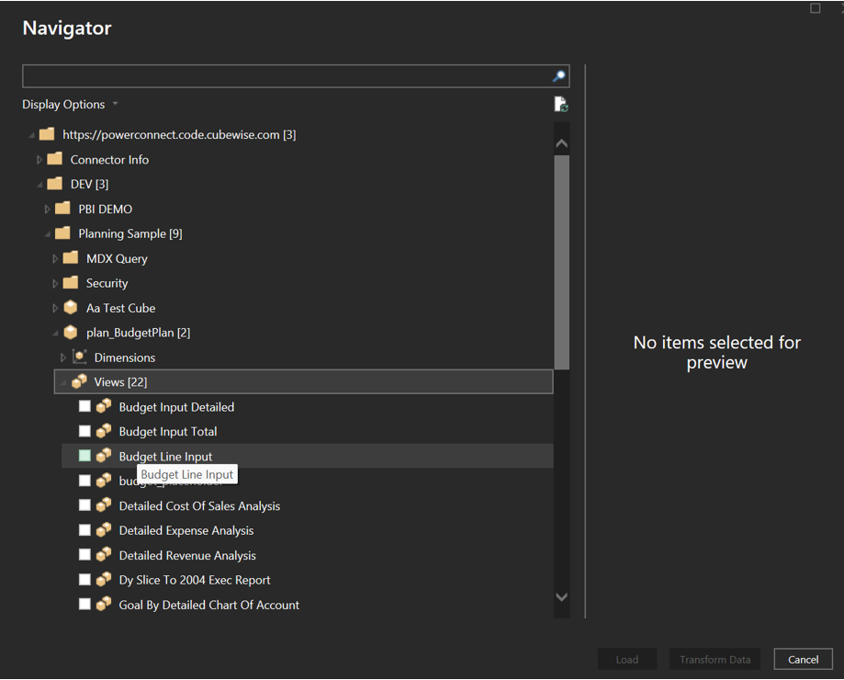Screen dimensions: 844x680
Task: Click the MDX Query folder icon
Action: click(x=71, y=258)
